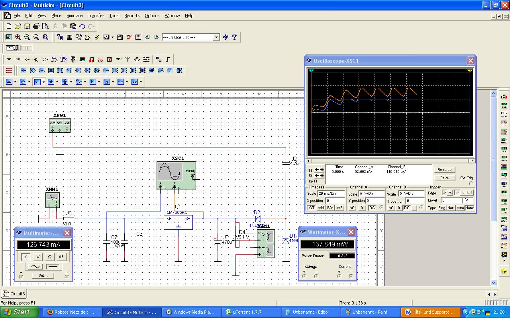Screen dimensions: 510x318
Task: Expand the grapher/analysis dropdown arrow
Action: 113,37
